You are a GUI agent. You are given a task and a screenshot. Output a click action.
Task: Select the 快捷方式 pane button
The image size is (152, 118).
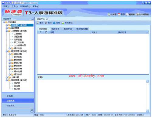tap(18, 106)
